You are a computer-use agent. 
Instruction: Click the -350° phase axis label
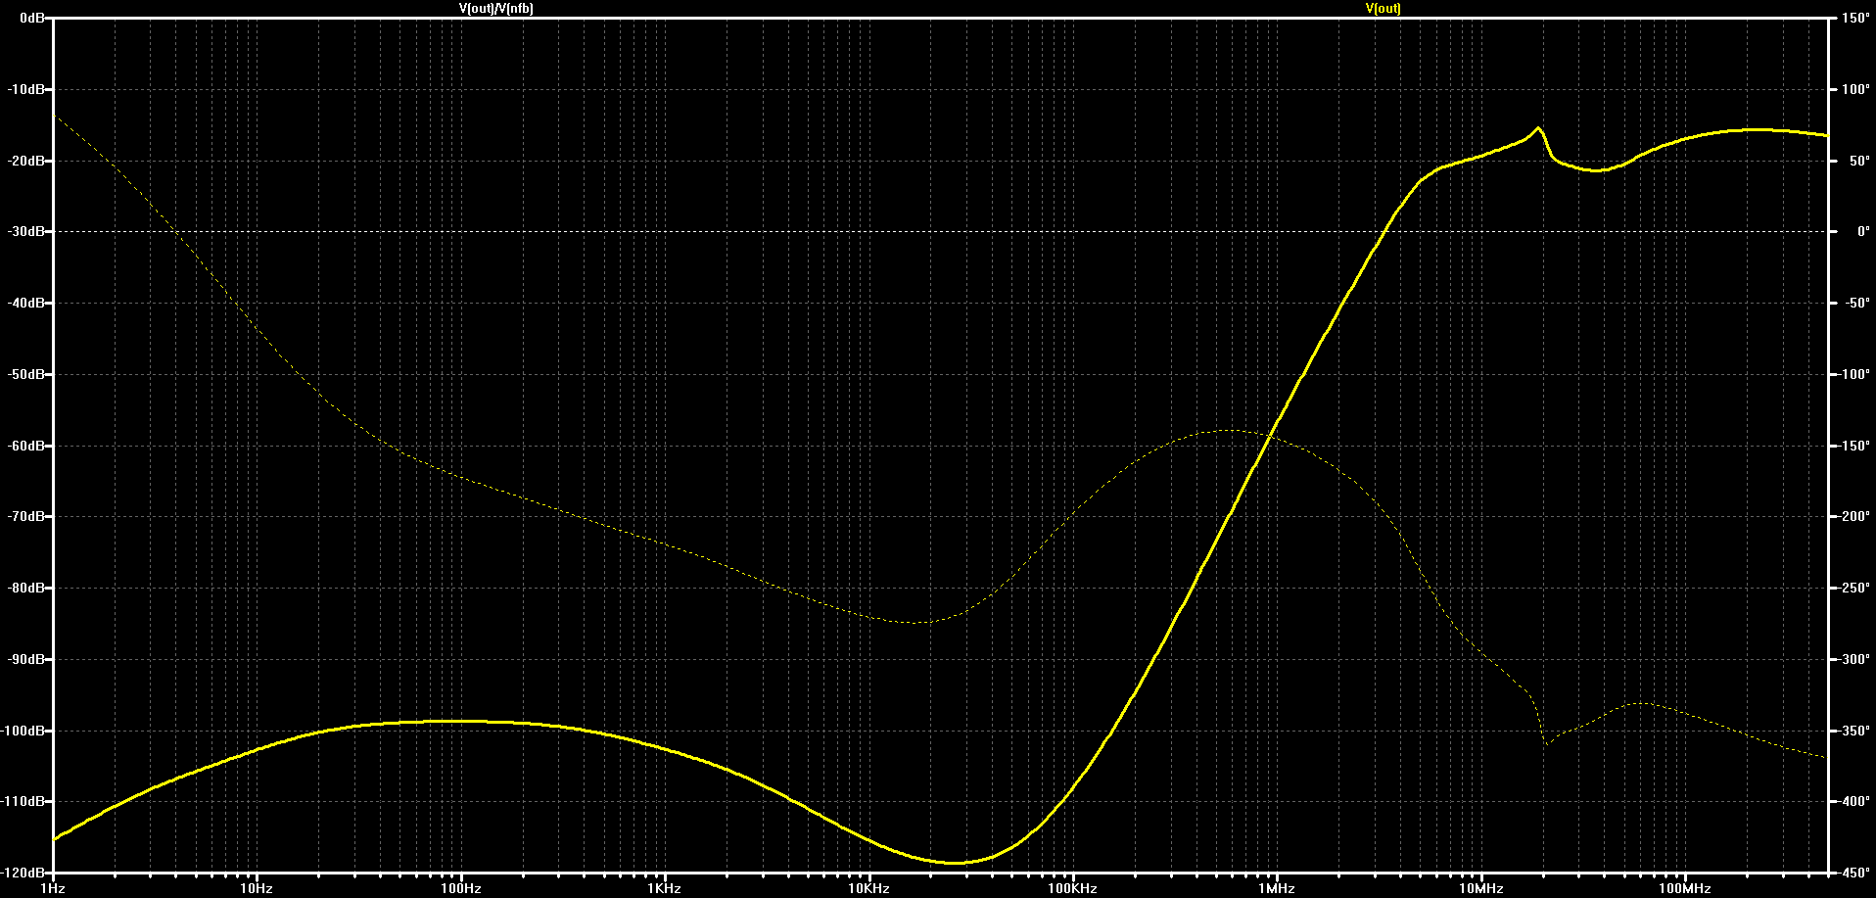(x=1853, y=731)
